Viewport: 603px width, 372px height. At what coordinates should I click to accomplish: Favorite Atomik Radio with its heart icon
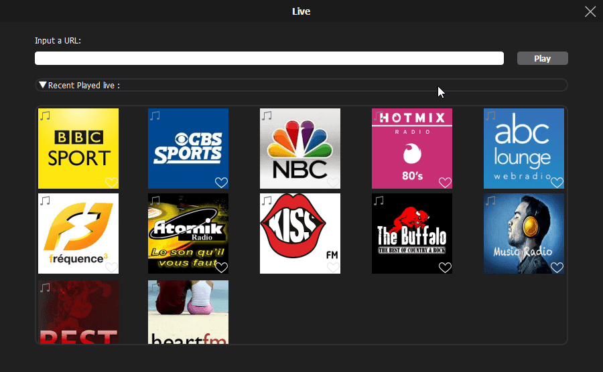[222, 267]
